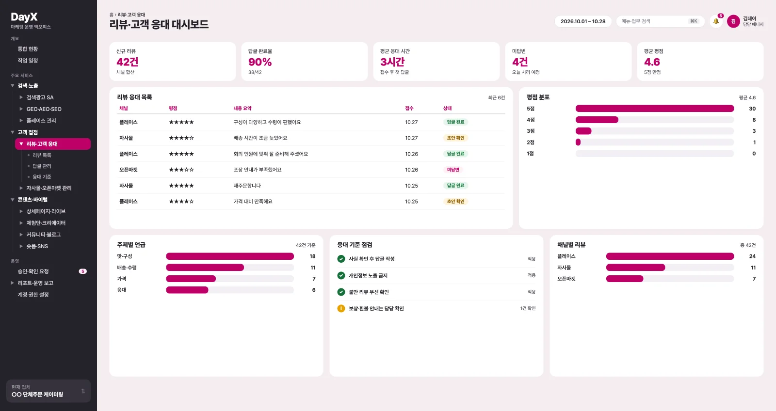Expand 자사몰·오픈마켓 관리 item
The width and height of the screenshot is (776, 411).
click(x=21, y=188)
